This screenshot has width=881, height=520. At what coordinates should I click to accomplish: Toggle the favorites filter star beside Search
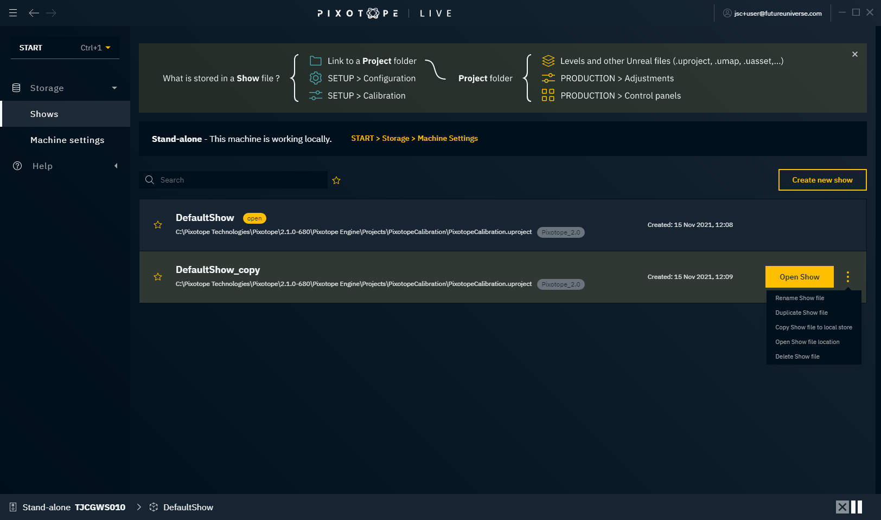336,180
